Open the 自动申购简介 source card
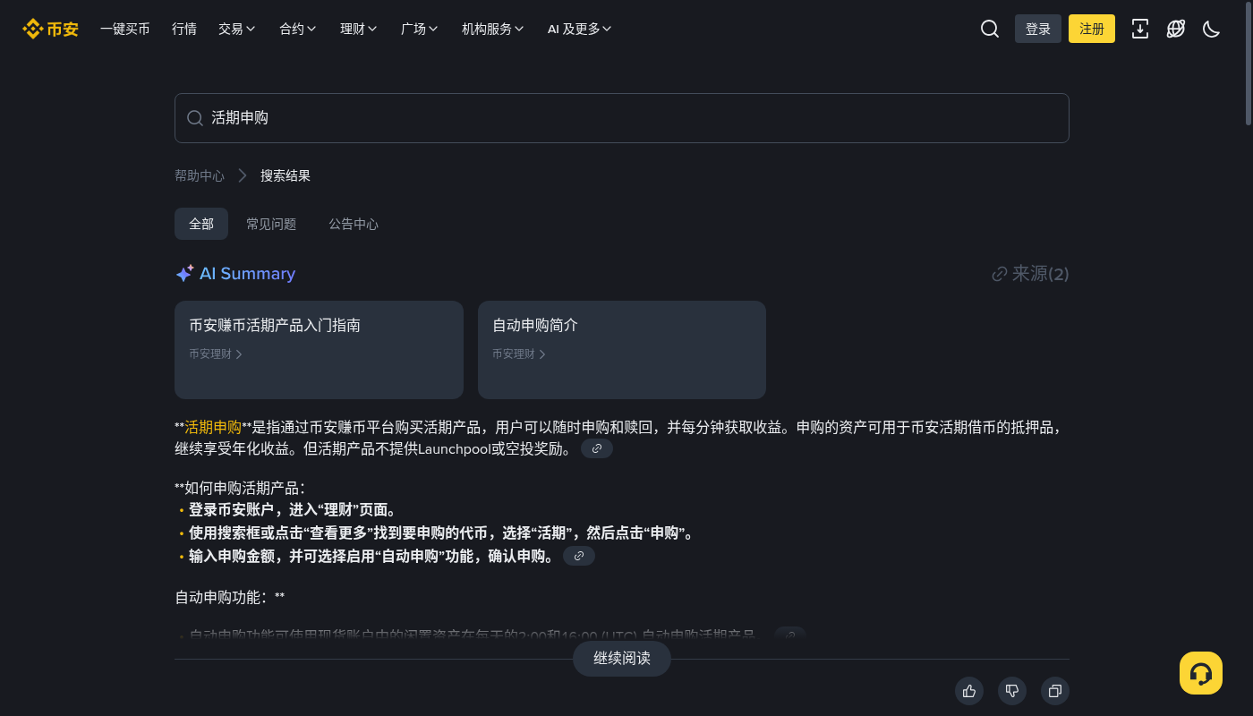The width and height of the screenshot is (1253, 716). point(622,350)
